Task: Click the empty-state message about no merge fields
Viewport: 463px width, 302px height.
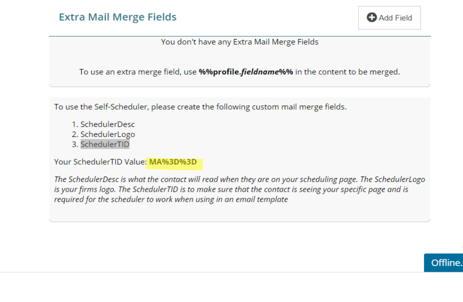Action: click(239, 42)
